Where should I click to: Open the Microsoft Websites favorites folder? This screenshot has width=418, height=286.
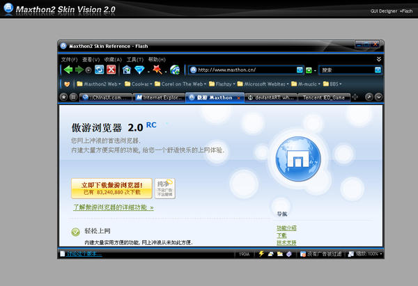click(263, 84)
